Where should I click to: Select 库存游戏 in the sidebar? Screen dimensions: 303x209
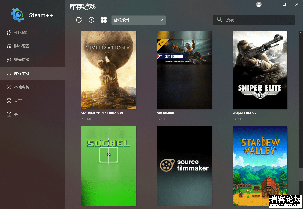pos(22,73)
